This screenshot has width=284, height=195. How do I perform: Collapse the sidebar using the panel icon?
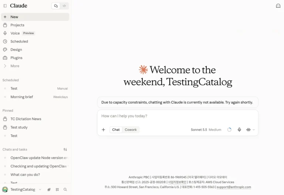coord(5,6)
